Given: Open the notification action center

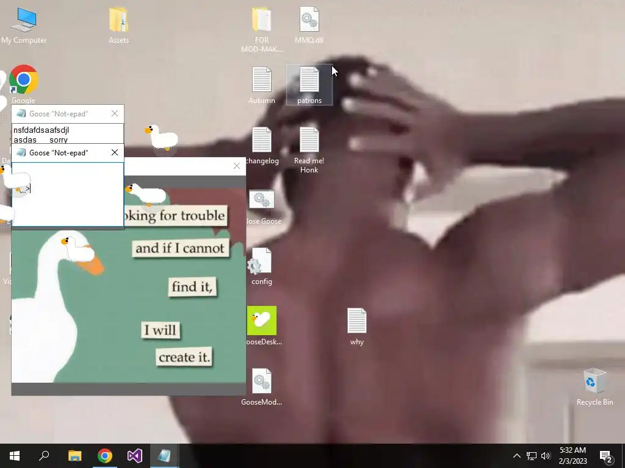Looking at the screenshot, I should tap(606, 456).
